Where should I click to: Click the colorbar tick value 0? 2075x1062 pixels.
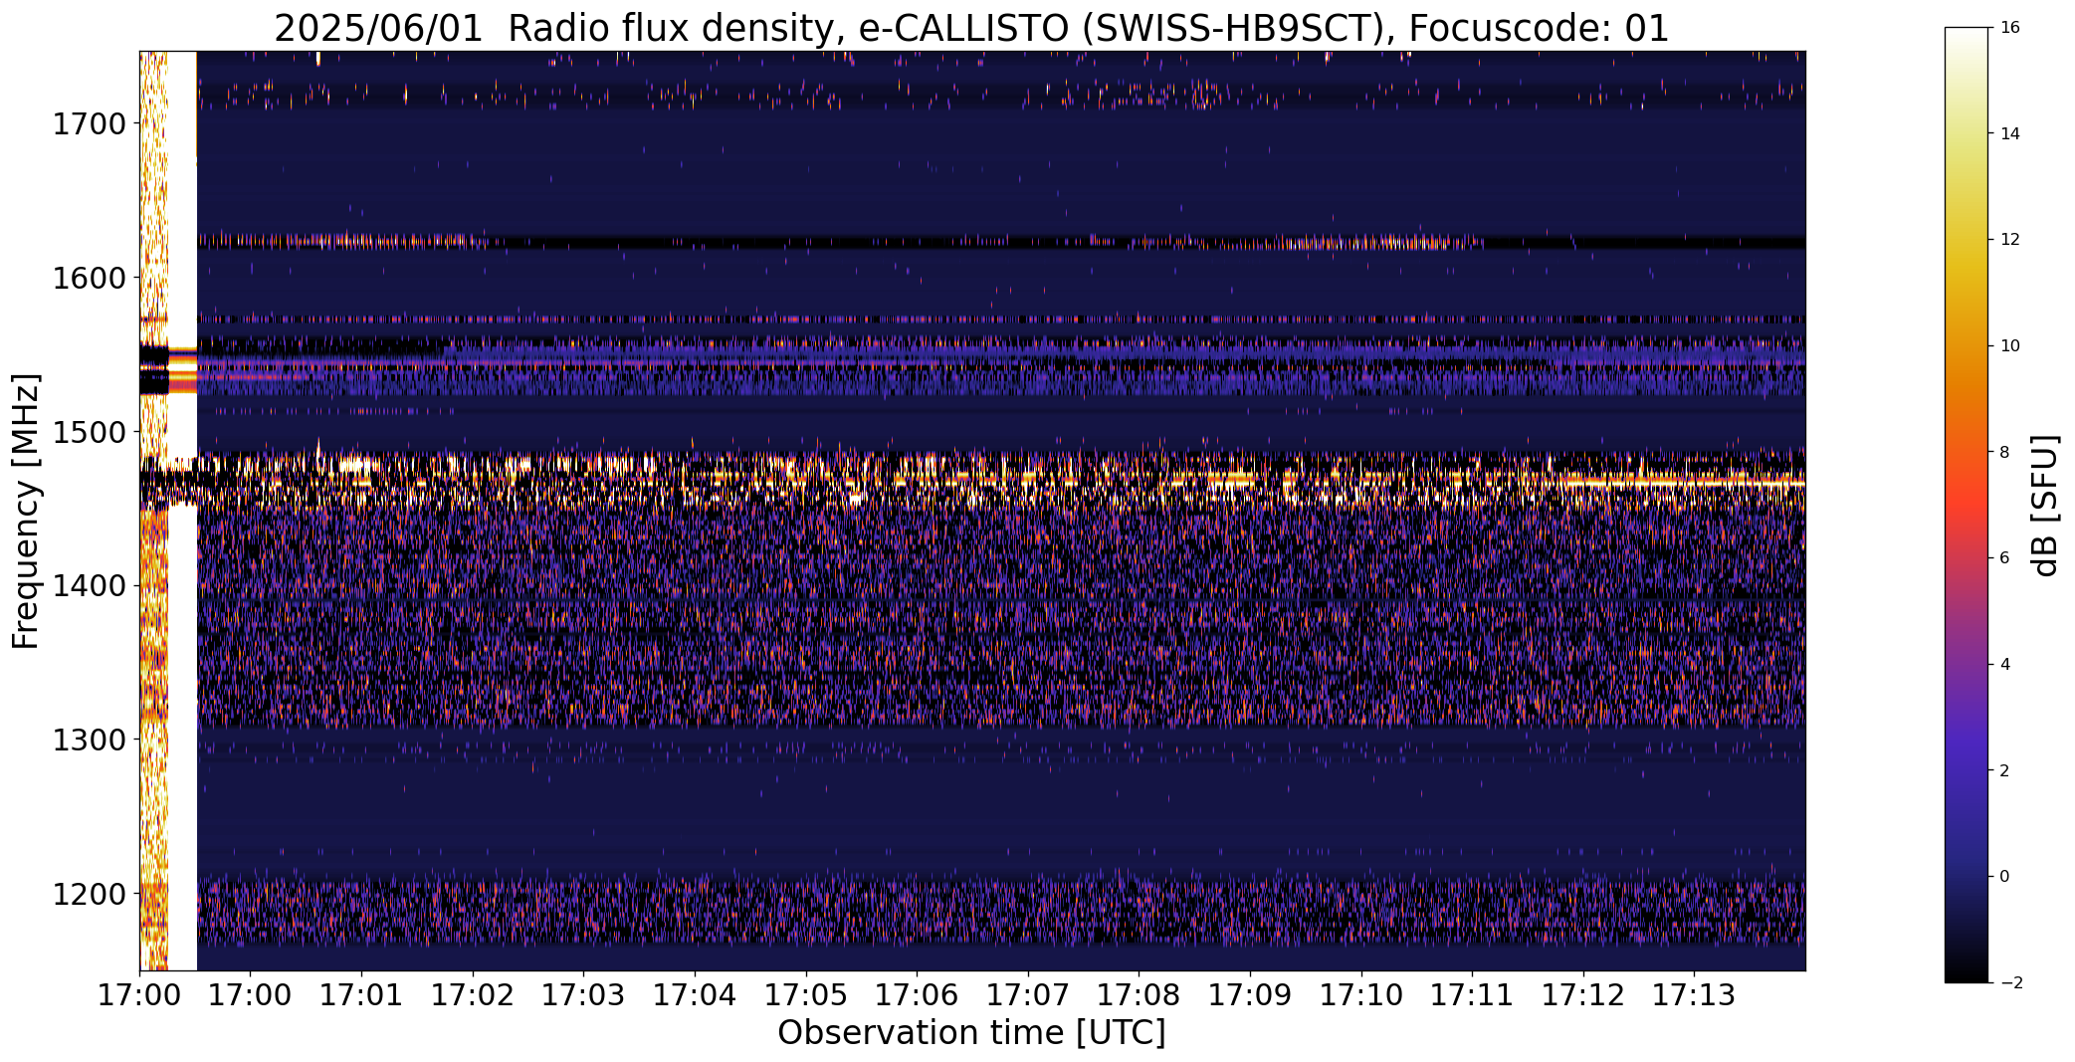tap(2005, 877)
